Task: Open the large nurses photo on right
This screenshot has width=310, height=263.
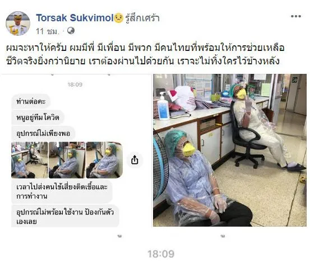Action: click(x=230, y=150)
